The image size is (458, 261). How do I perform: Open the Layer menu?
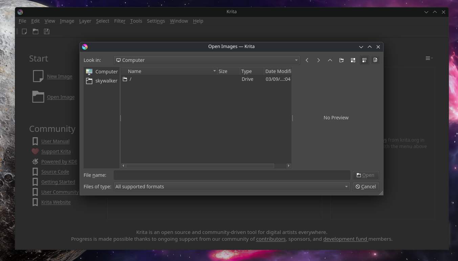[x=85, y=21]
